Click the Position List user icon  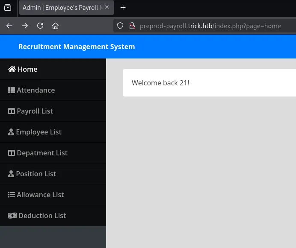click(x=11, y=174)
